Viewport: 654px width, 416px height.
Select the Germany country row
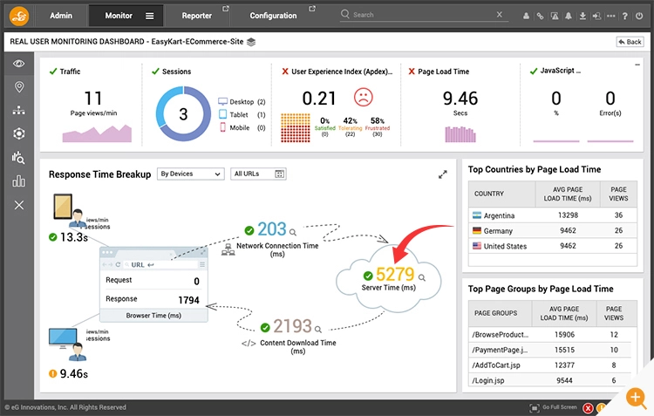[x=553, y=231]
